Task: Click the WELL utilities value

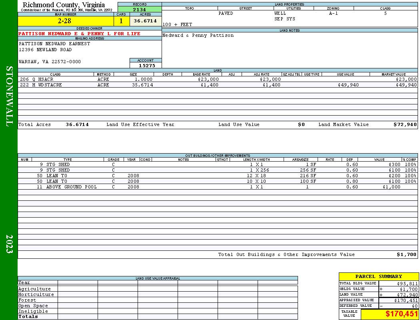Action: coord(280,13)
